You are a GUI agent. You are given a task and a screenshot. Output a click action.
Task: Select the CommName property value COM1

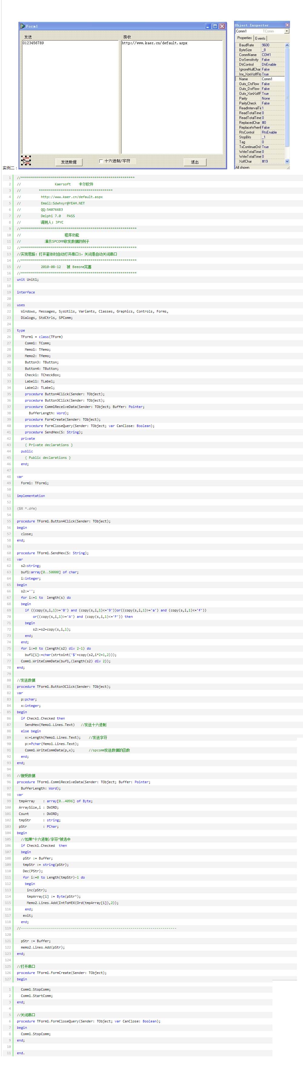point(272,55)
